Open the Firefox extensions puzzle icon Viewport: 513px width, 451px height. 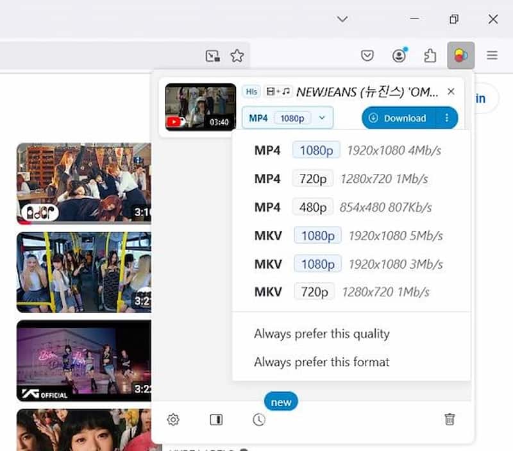(x=430, y=55)
